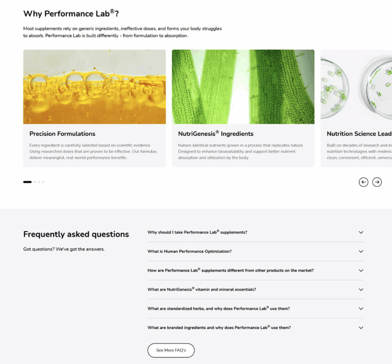Expand the standardized herbs question chevron
The image size is (392, 364).
pos(361,309)
